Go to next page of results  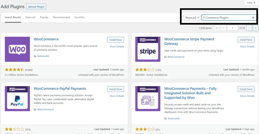point(249,28)
